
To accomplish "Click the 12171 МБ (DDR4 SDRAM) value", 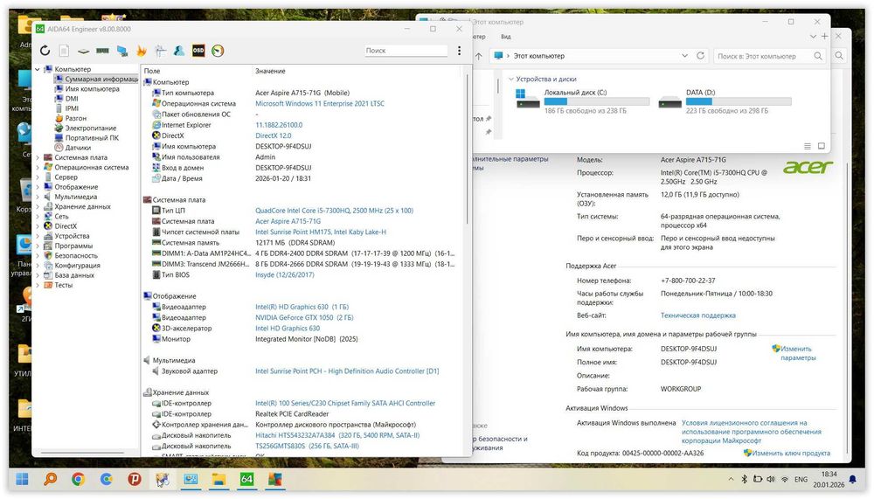I will [295, 243].
